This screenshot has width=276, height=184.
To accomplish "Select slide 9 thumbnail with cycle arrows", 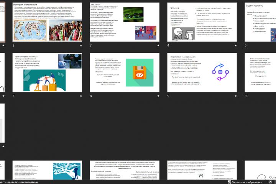I will click(202, 72).
